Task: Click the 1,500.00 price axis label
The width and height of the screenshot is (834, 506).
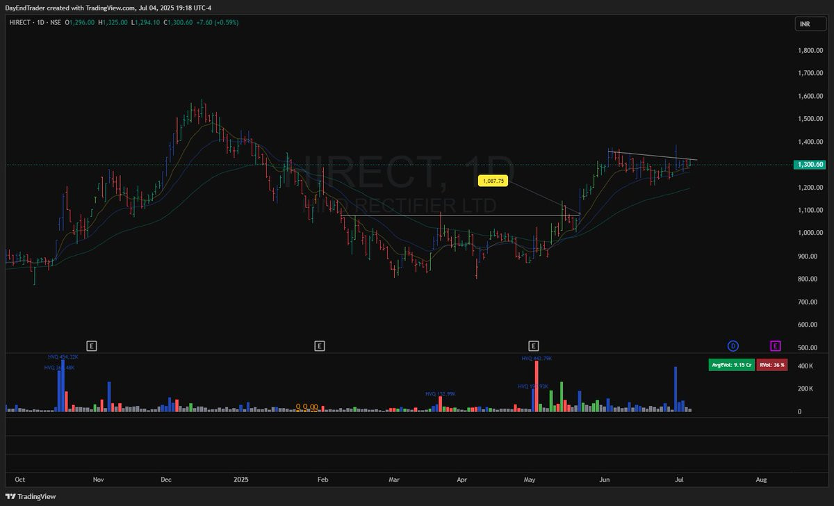Action: click(x=810, y=119)
